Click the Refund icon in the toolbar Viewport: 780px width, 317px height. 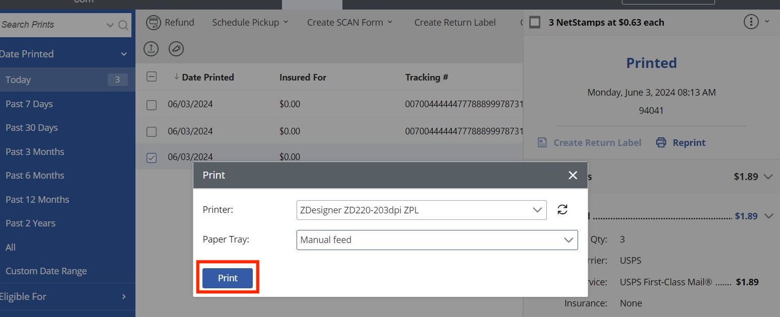[x=153, y=23]
